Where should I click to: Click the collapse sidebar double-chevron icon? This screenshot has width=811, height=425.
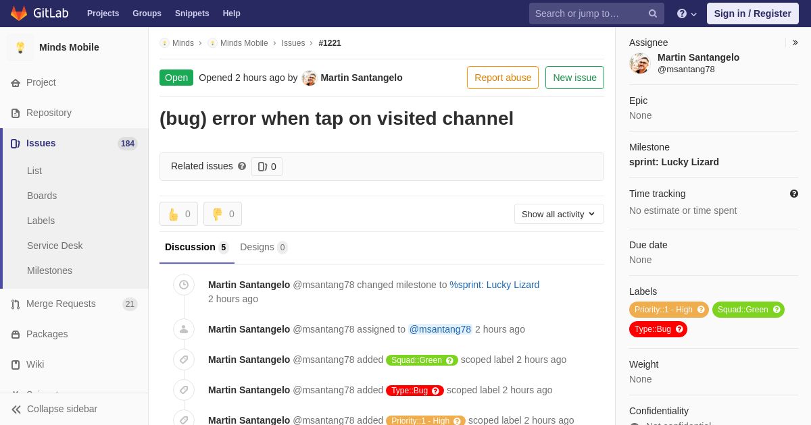[16, 409]
